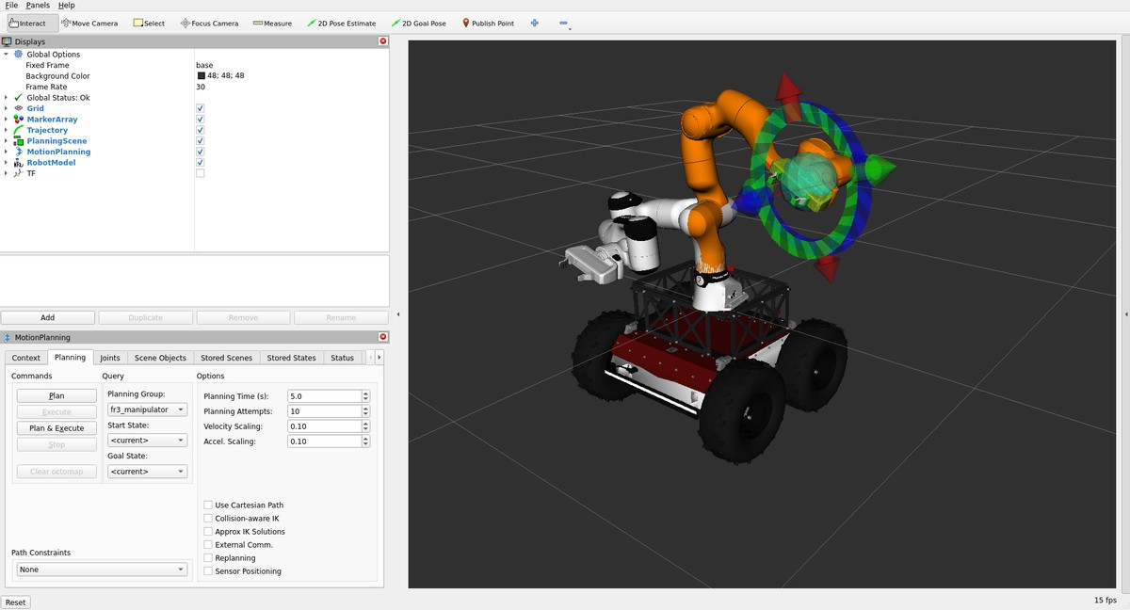
Task: Click the blue minus remove-tool icon
Action: pos(564,24)
